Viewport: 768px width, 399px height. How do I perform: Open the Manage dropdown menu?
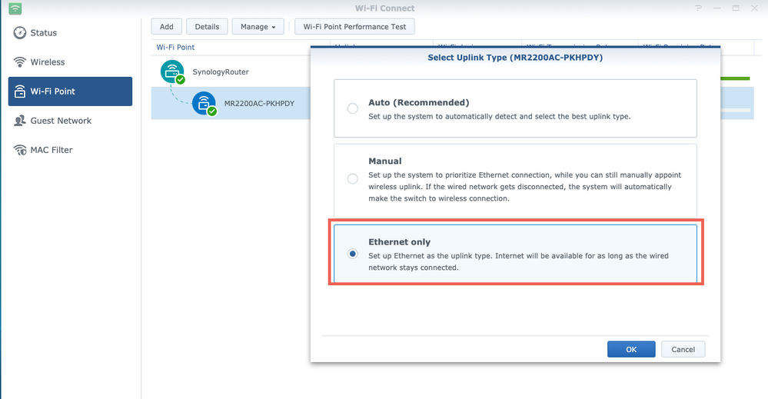(x=258, y=26)
